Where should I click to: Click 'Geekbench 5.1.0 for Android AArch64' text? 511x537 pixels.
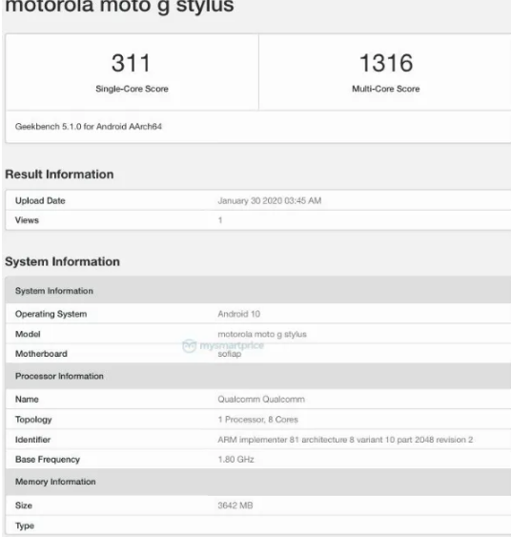89,126
